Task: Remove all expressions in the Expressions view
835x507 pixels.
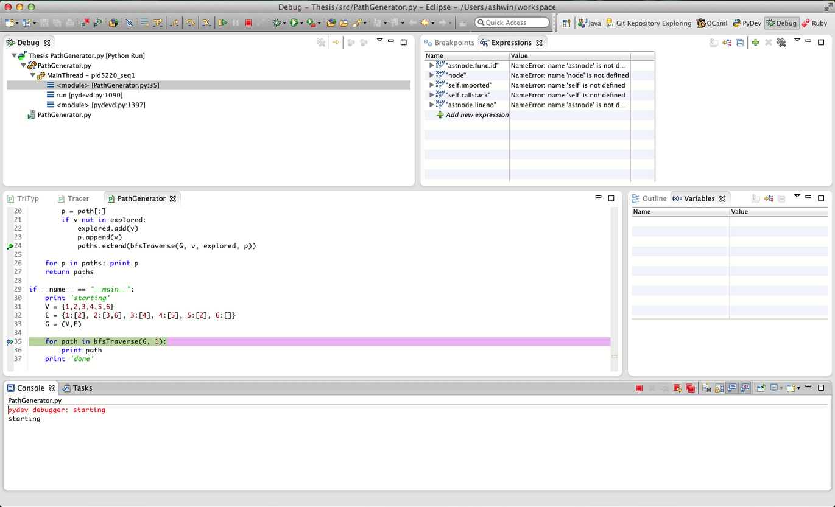Action: tap(781, 43)
